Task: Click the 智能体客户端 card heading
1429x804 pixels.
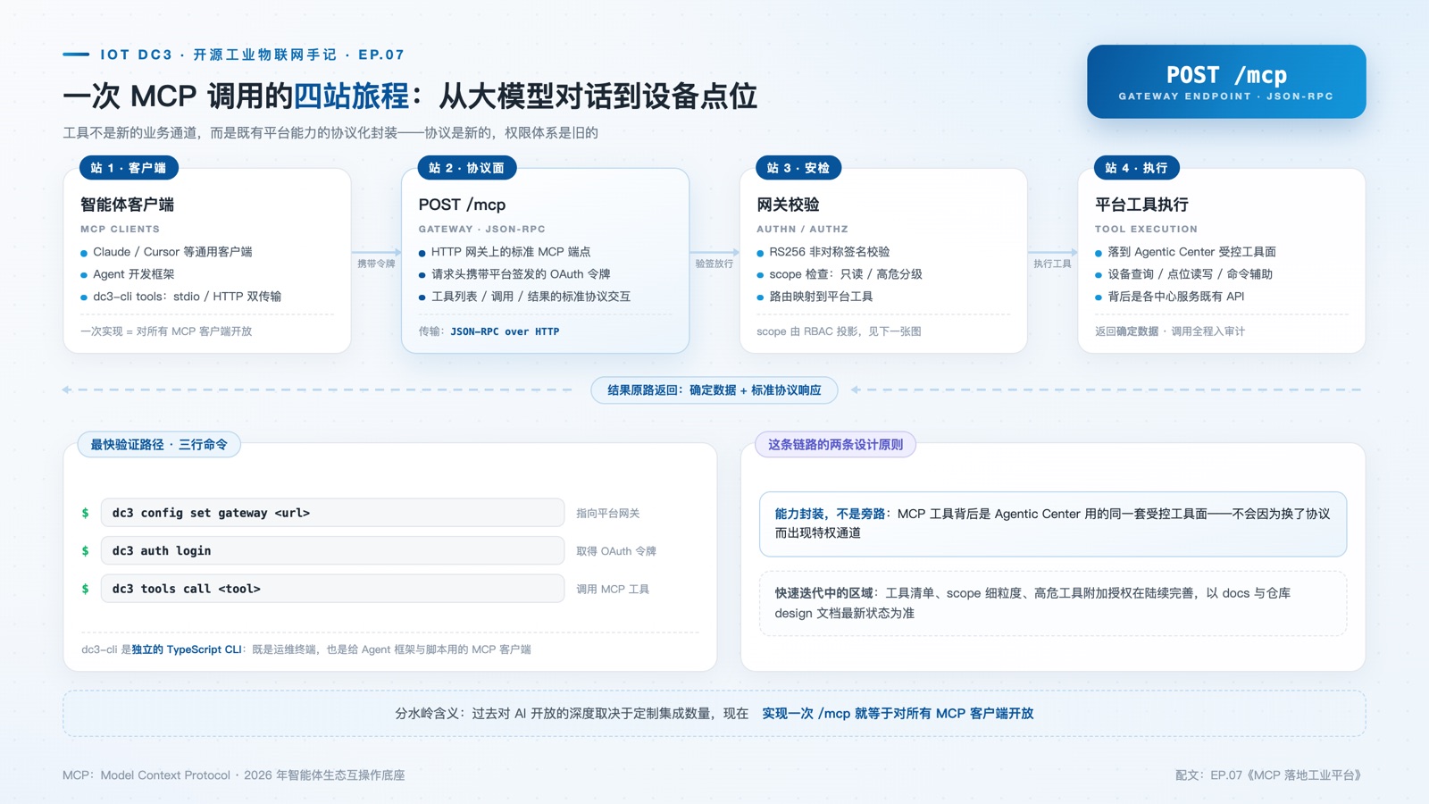Action: click(x=127, y=205)
